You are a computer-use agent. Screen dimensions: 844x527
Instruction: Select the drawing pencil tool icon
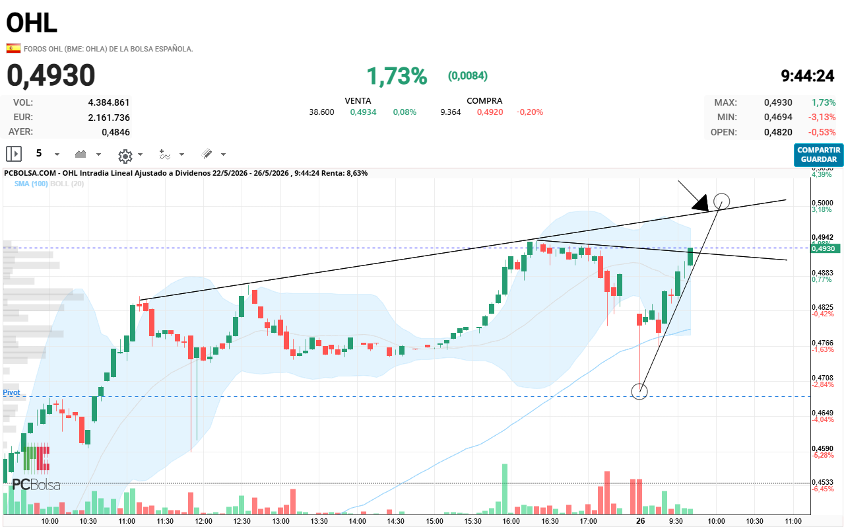tap(207, 154)
